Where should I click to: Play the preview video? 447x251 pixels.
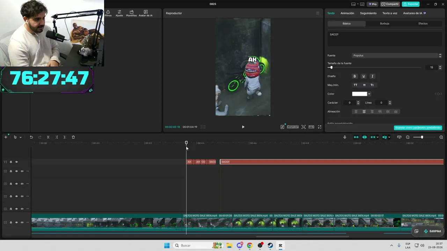click(x=243, y=127)
